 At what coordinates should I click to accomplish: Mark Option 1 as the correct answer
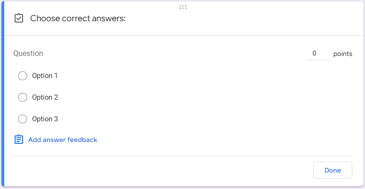(x=23, y=76)
